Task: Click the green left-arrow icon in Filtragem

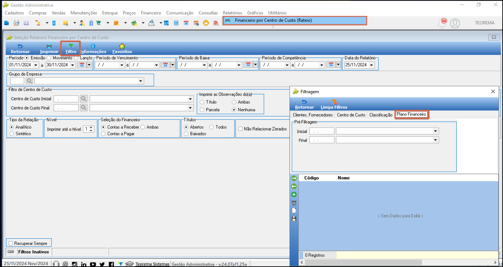Action: (294, 186)
